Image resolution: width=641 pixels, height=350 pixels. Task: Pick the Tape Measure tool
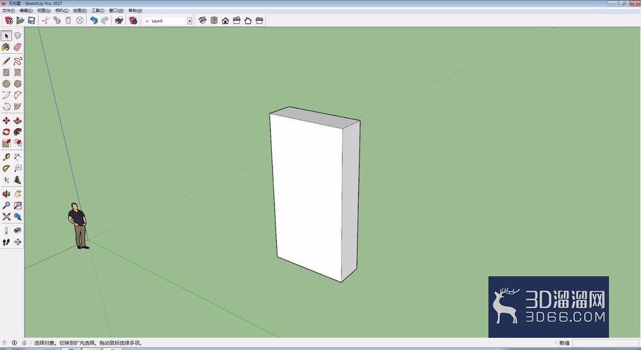pyautogui.click(x=6, y=157)
